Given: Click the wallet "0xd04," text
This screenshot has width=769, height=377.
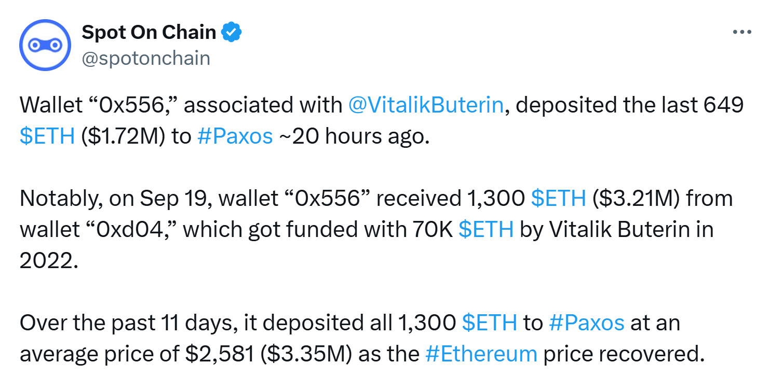Looking at the screenshot, I should (x=126, y=230).
